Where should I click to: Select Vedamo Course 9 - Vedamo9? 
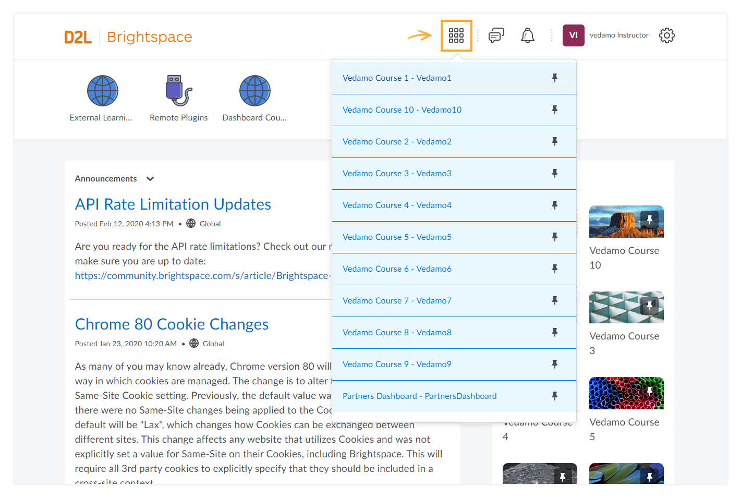coord(454,365)
